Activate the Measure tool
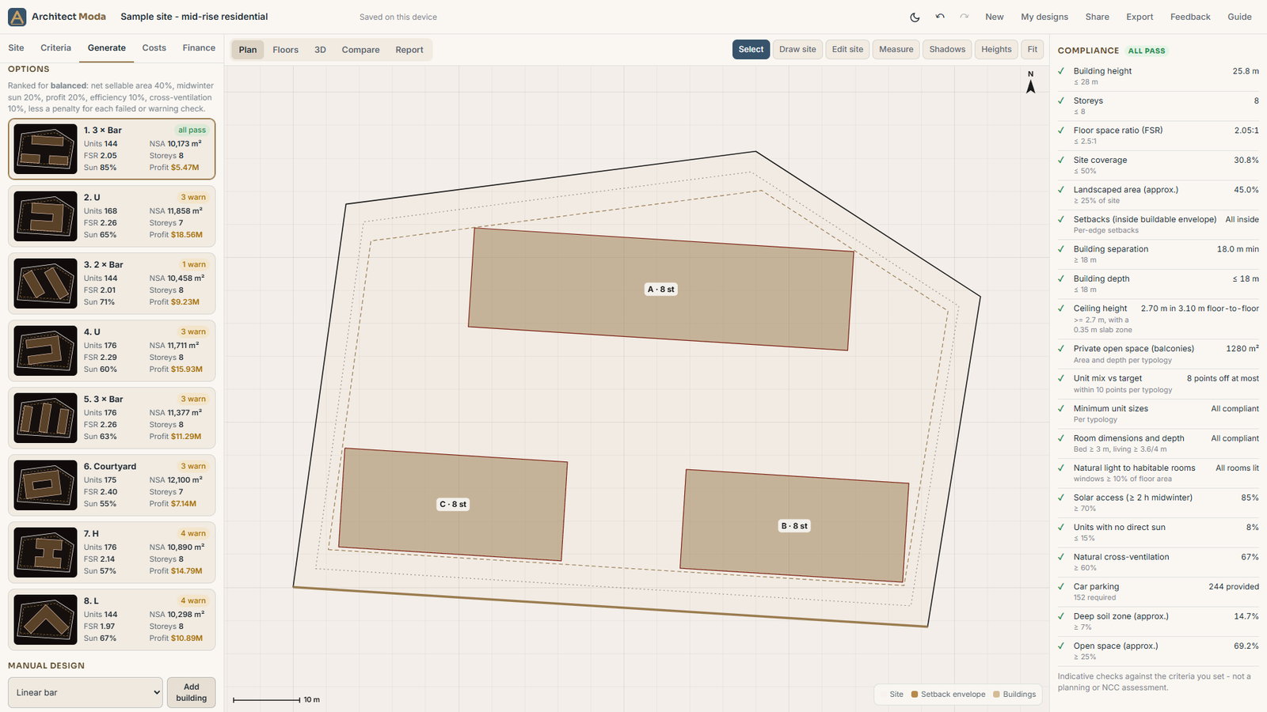 pos(896,49)
